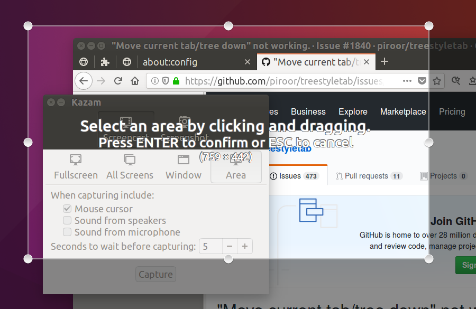Click the magnifier extension icon in Firefox toolbar
Viewport: 476px width, 309px height.
coord(456,81)
